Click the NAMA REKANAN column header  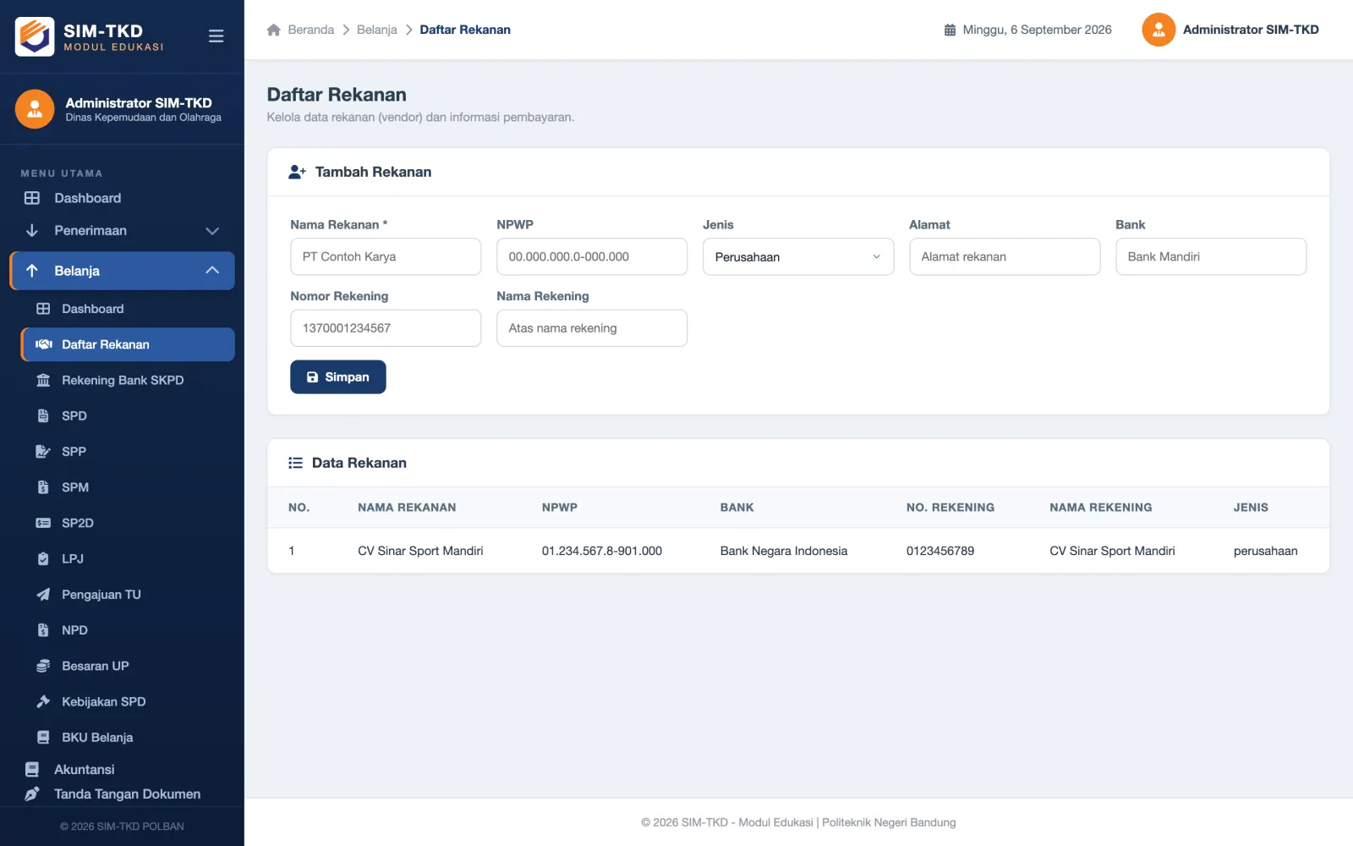(407, 508)
